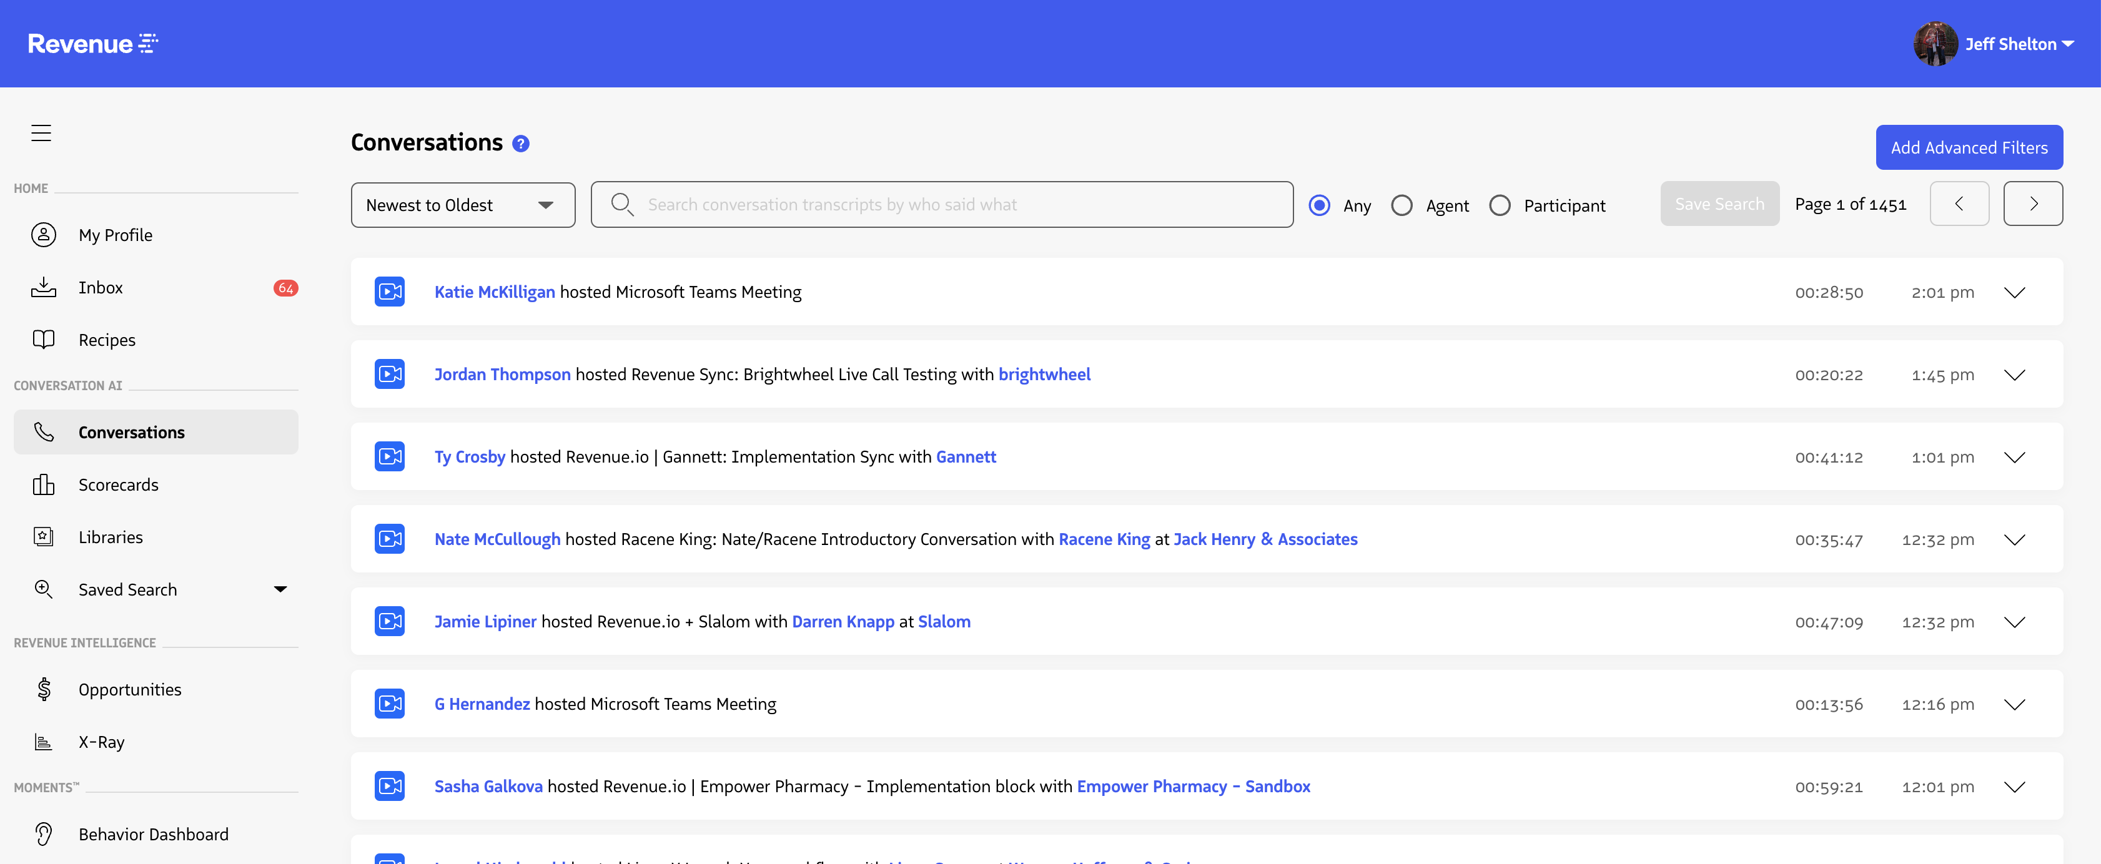
Task: Select the Any radio button
Action: (1319, 205)
